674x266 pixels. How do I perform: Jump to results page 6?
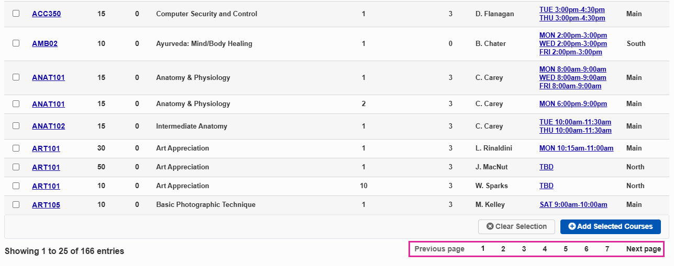[x=586, y=249]
